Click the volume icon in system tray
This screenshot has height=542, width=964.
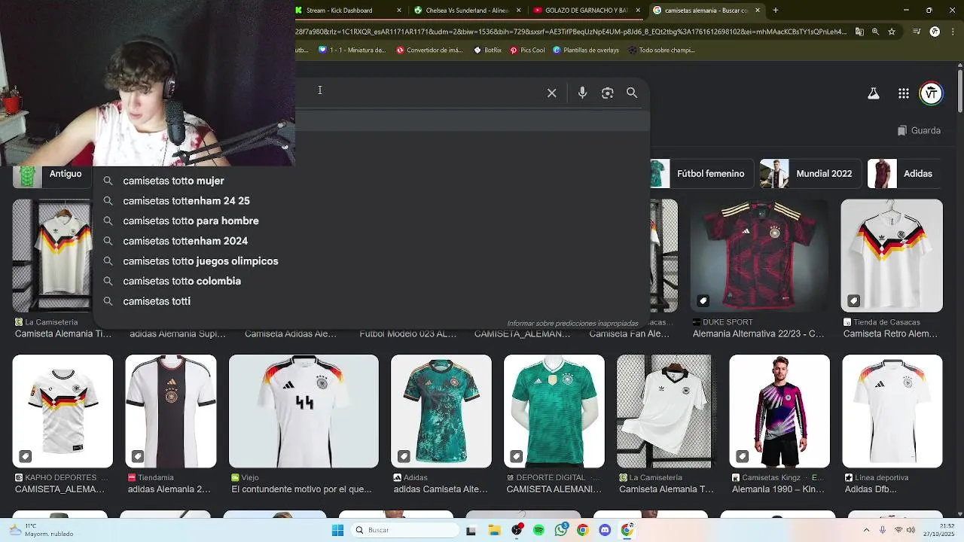(910, 530)
